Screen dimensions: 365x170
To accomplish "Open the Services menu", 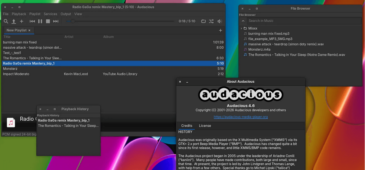I will coord(50,14).
